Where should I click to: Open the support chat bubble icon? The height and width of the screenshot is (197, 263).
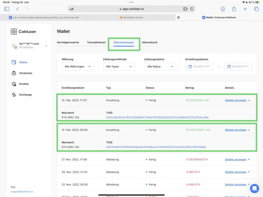(255, 188)
